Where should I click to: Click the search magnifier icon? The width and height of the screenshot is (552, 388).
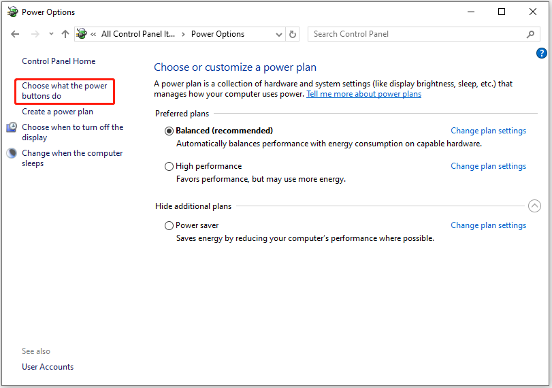pyautogui.click(x=530, y=34)
